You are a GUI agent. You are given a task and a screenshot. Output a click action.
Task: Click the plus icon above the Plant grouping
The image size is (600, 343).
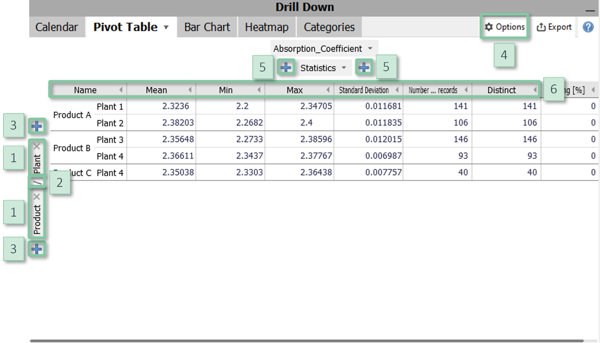tap(37, 126)
